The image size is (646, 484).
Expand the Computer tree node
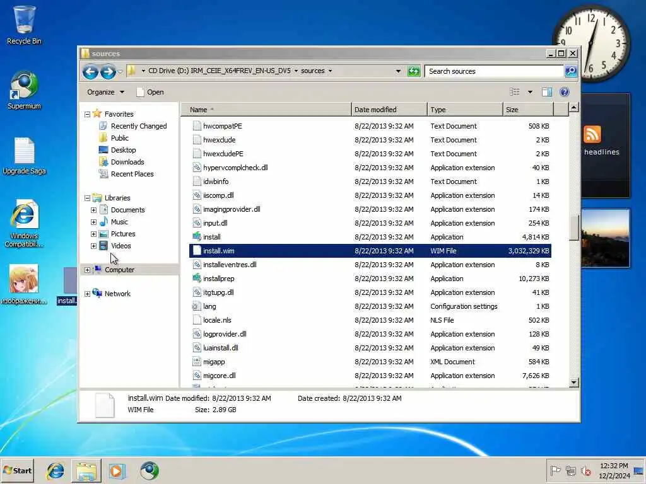[x=87, y=270]
